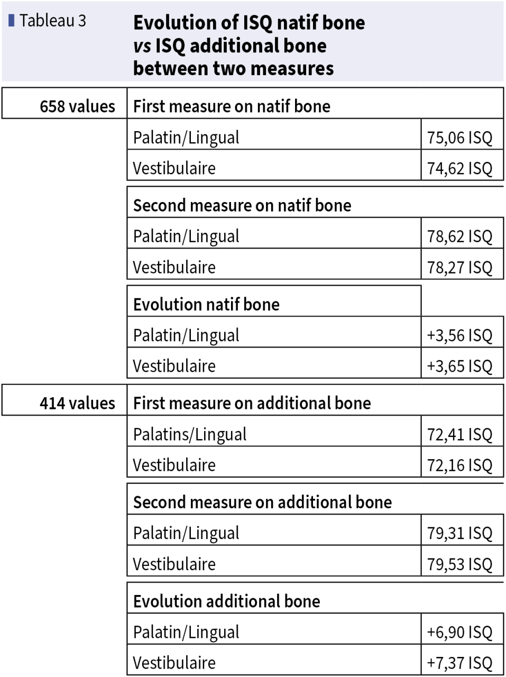506x677 pixels.
Task: Click the First measure on natif bone header
Action: pyautogui.click(x=315, y=103)
